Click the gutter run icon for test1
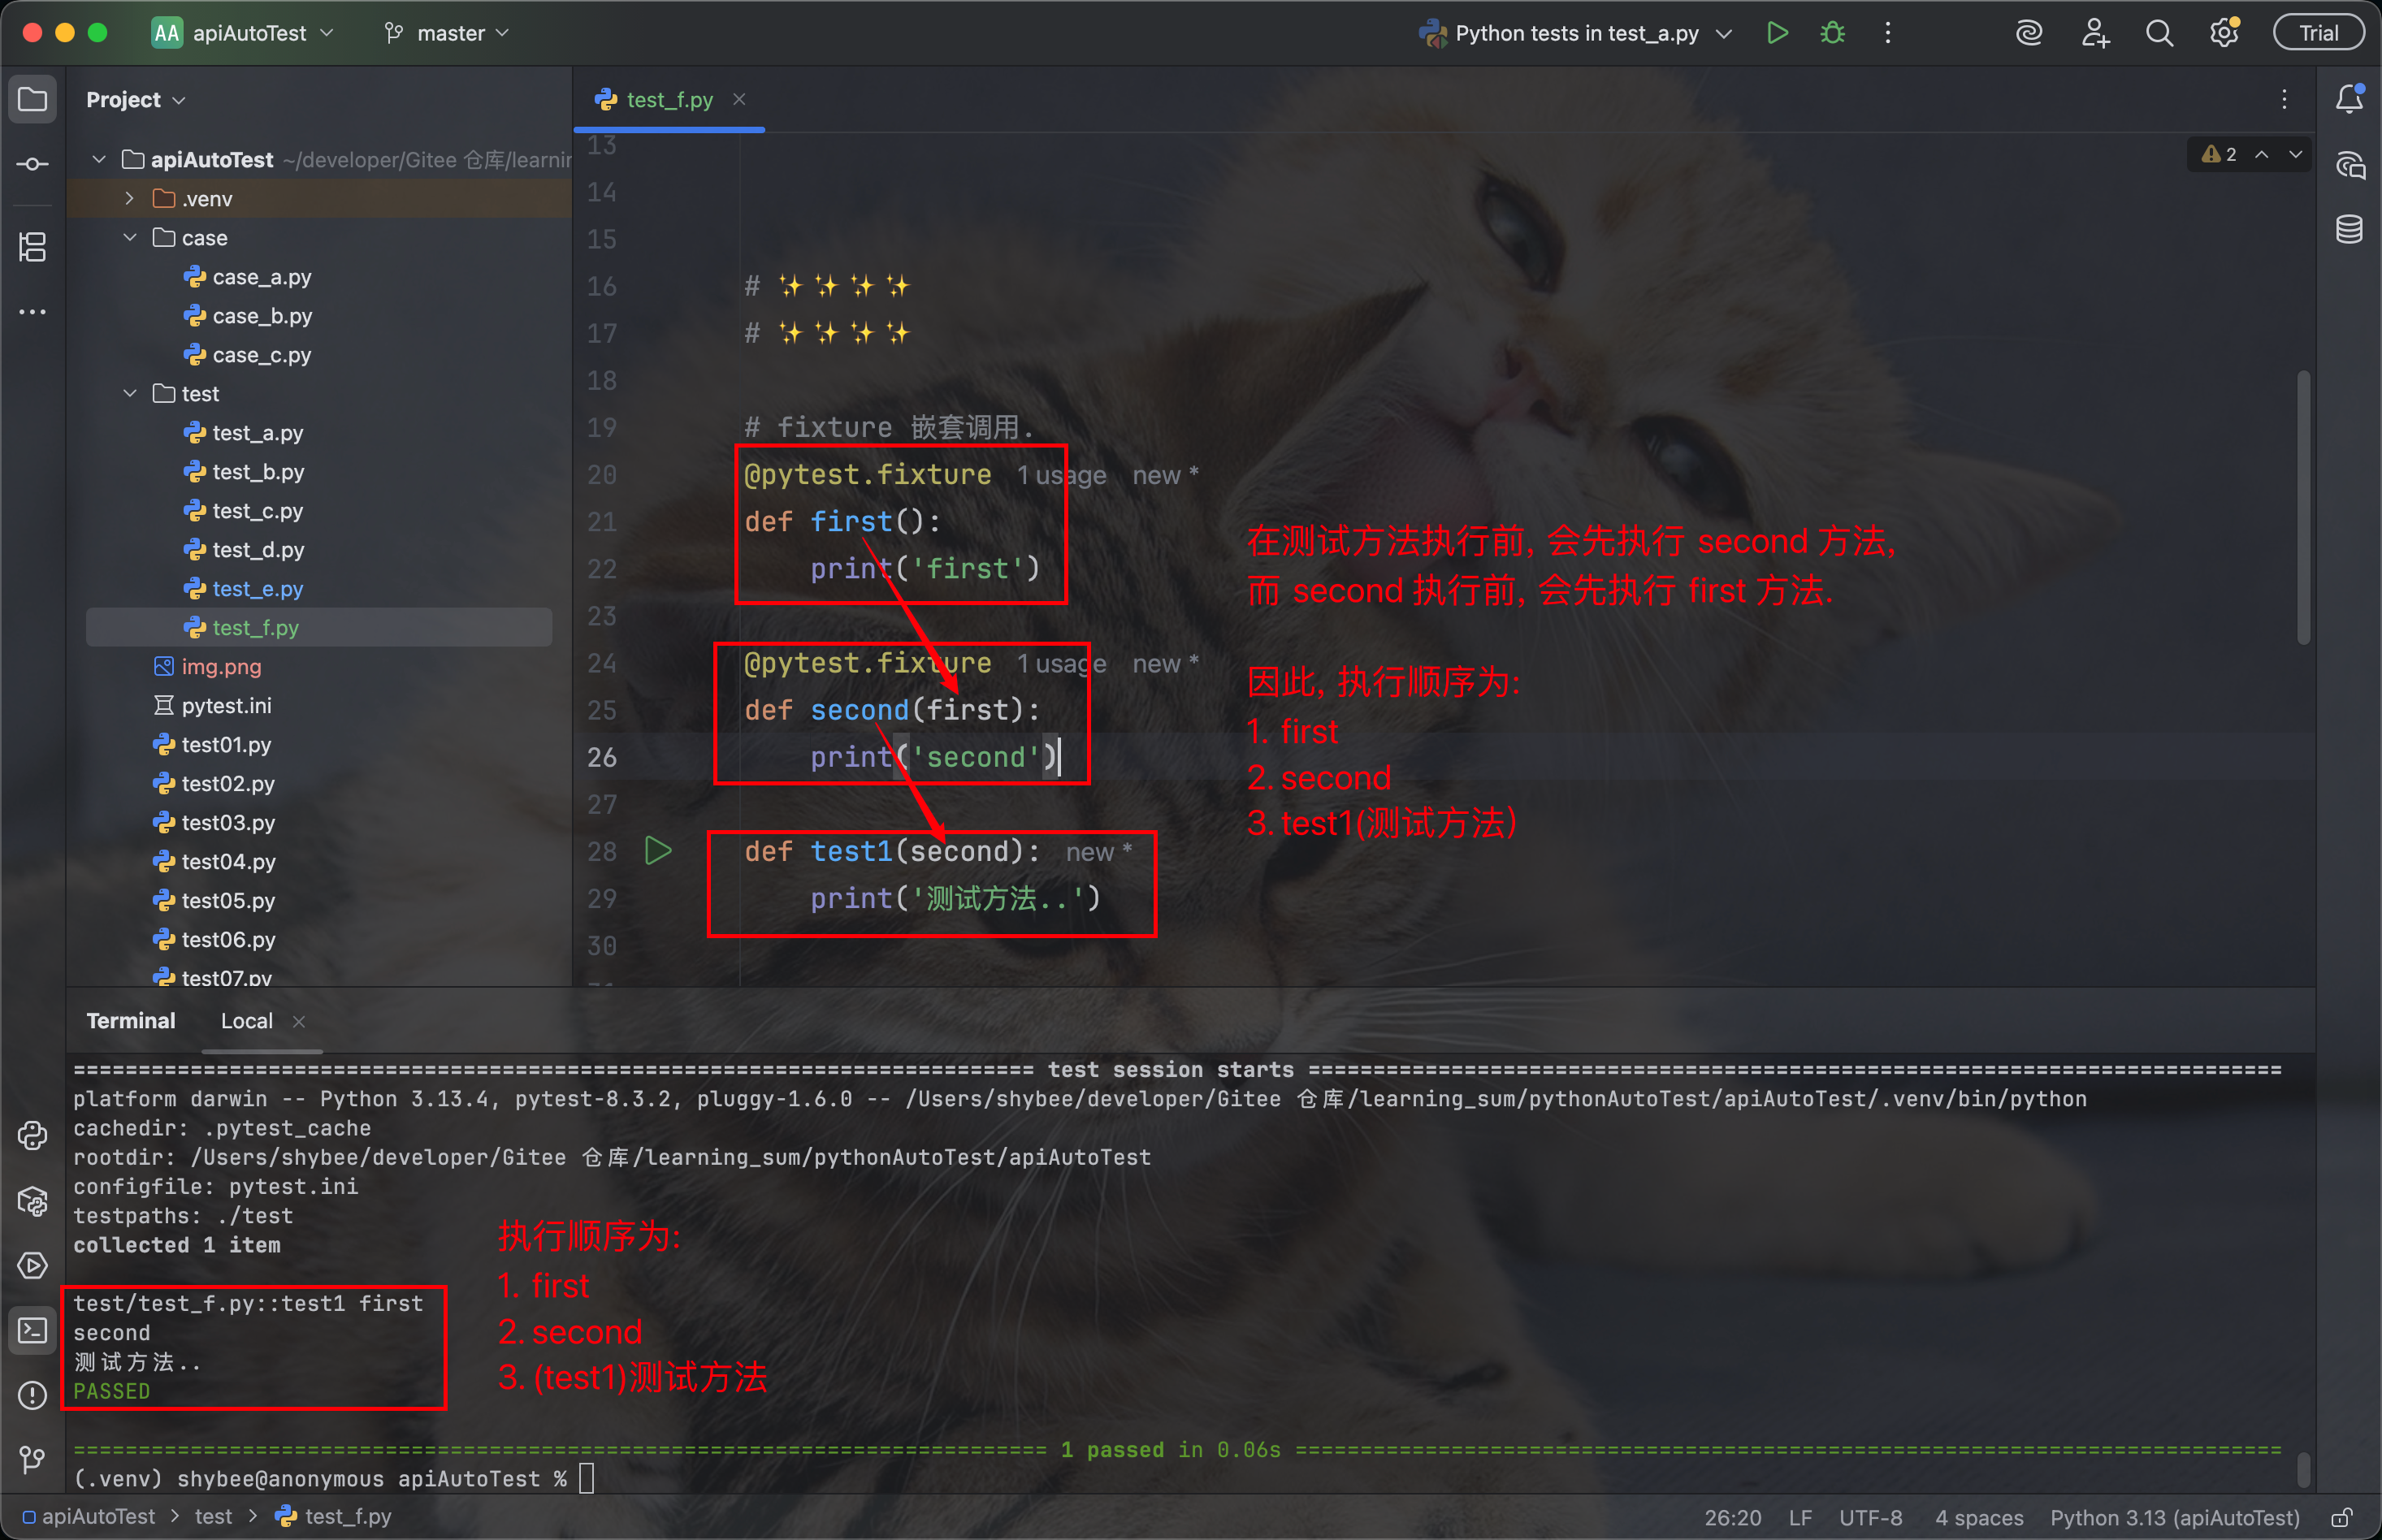Screen dimensions: 2382x1540 click(x=658, y=851)
